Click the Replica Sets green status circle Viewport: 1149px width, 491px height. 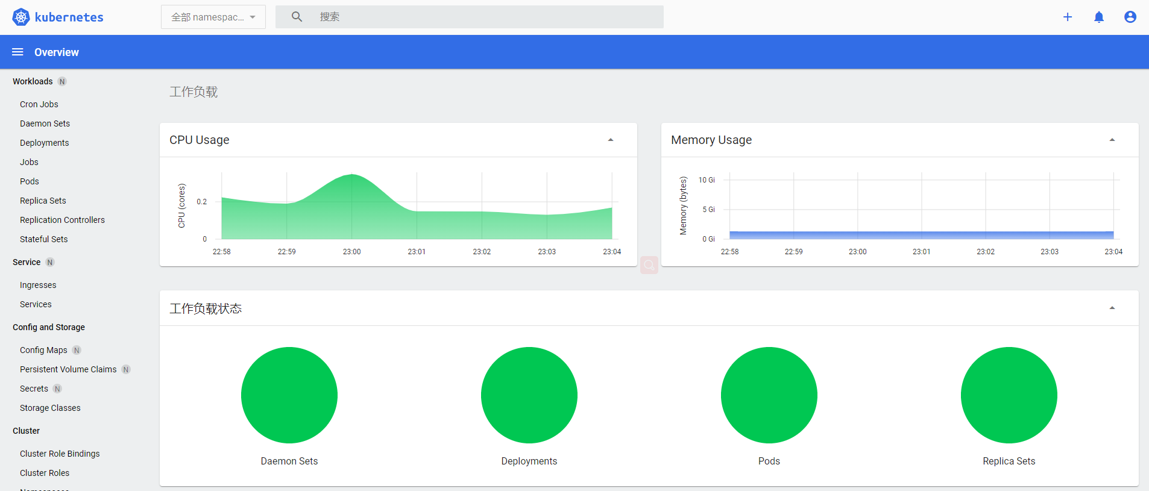tap(1009, 395)
